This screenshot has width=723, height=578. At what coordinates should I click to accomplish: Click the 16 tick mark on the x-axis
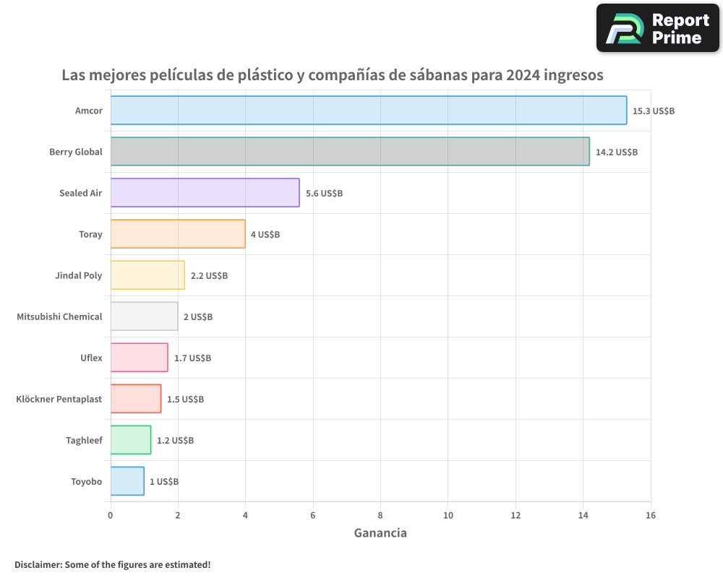click(651, 515)
